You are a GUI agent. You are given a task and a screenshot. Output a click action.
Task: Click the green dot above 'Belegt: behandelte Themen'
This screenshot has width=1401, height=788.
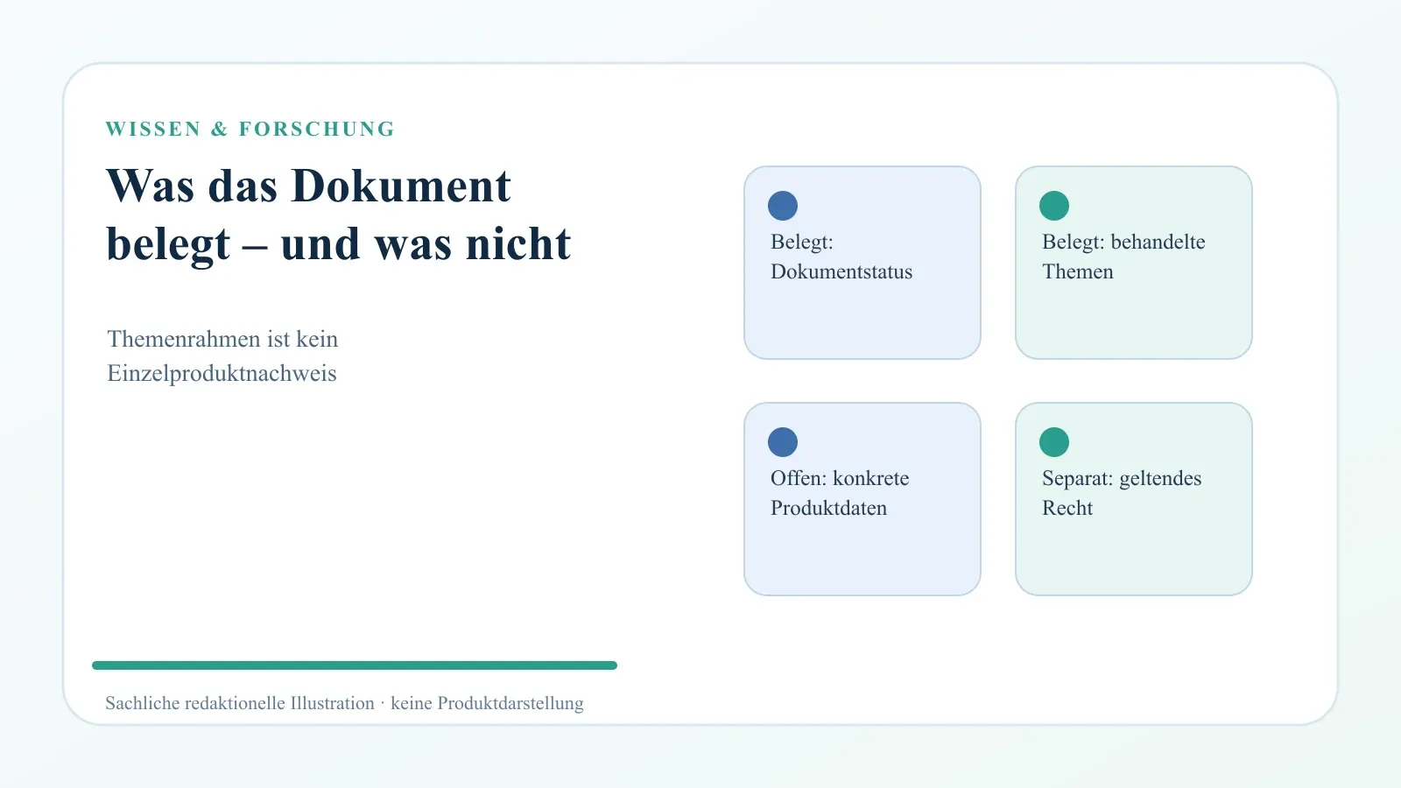1054,206
